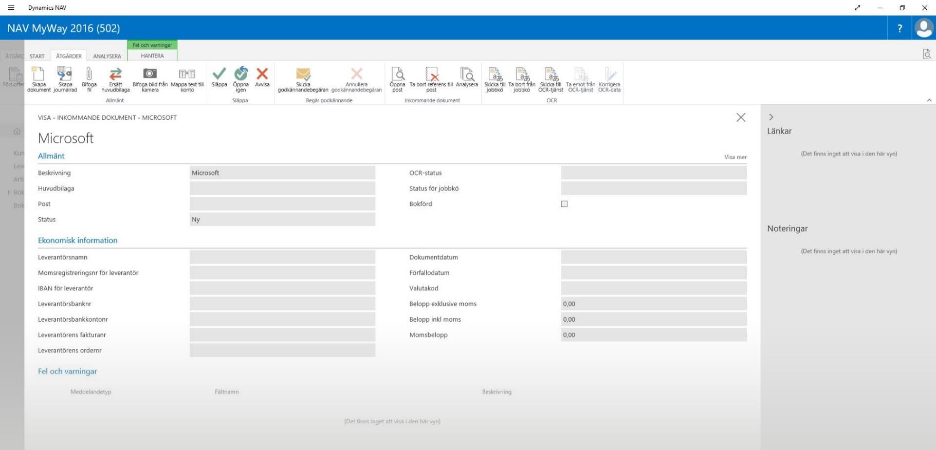Click the Noteringar pane heading

pos(787,229)
